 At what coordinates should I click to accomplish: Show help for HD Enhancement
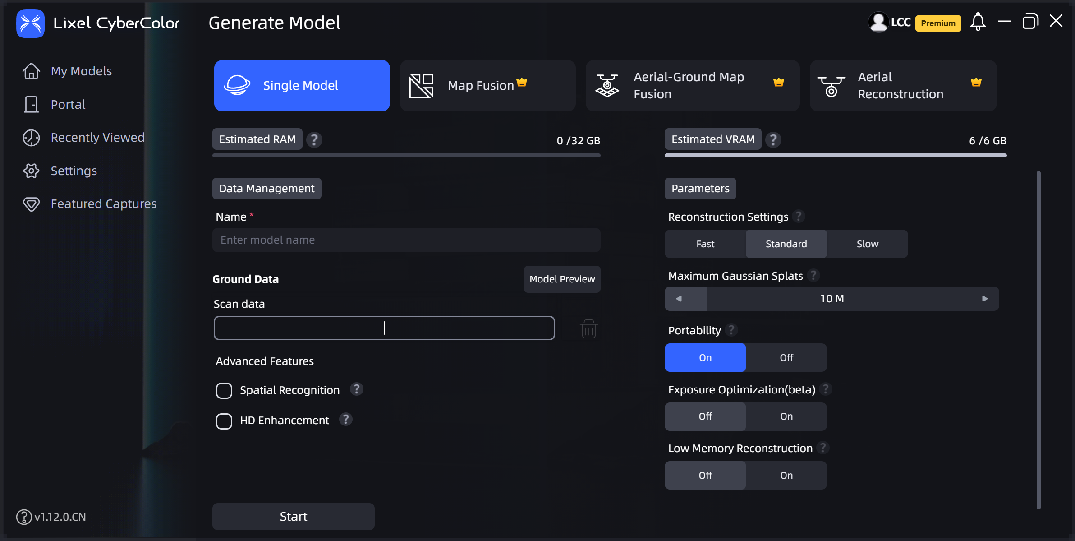click(346, 420)
